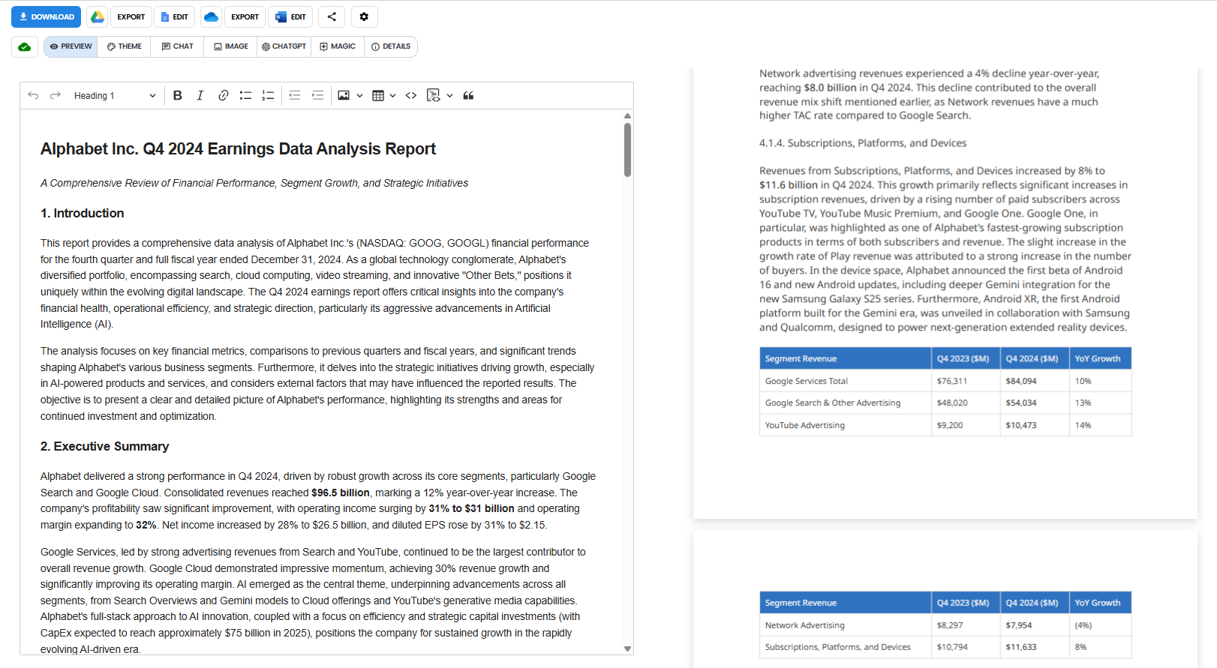
Task: Open the Details tab
Action: (391, 46)
